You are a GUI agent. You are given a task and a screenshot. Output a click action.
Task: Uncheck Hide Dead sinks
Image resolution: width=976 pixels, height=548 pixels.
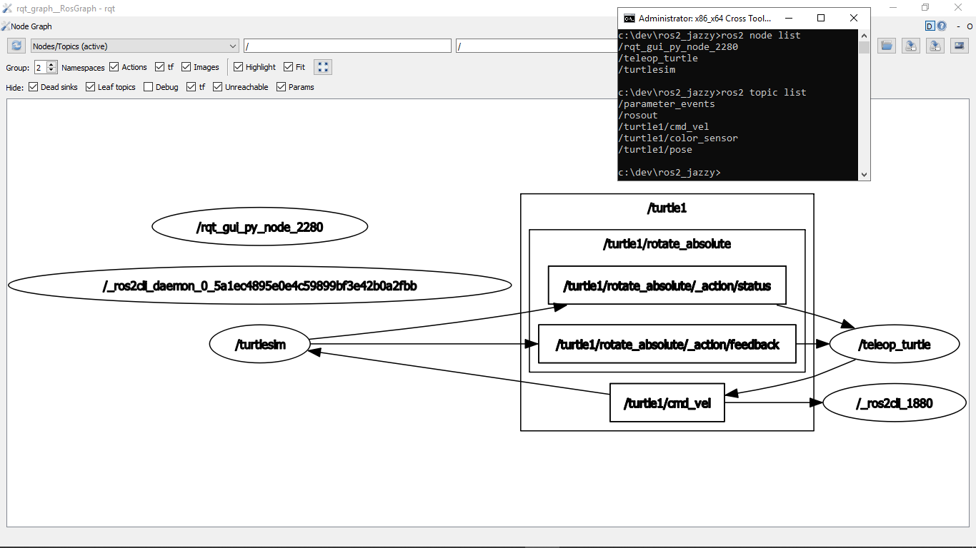click(33, 87)
